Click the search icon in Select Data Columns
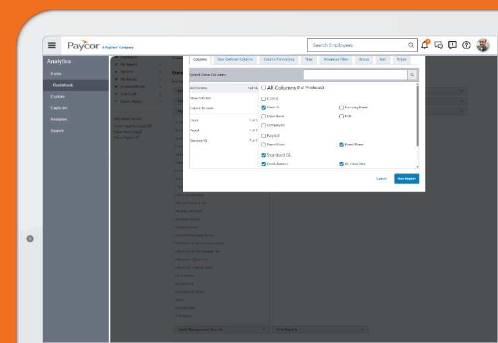The image size is (498, 343). pyautogui.click(x=412, y=75)
